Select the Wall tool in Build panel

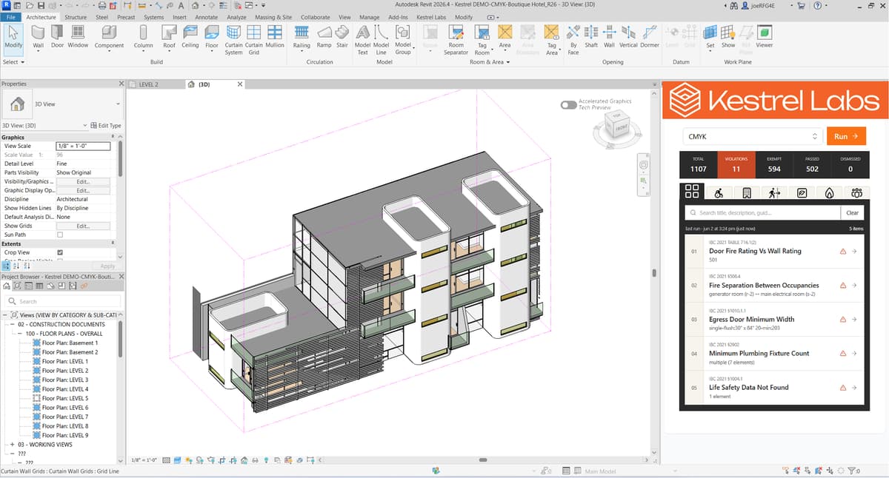point(38,36)
